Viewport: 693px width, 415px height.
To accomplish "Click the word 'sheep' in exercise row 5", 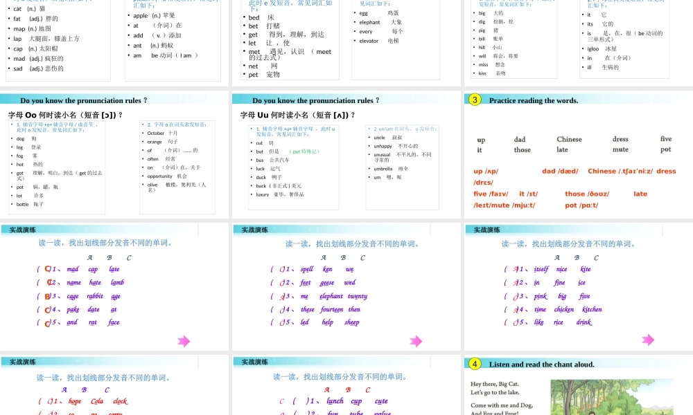I will (352, 322).
